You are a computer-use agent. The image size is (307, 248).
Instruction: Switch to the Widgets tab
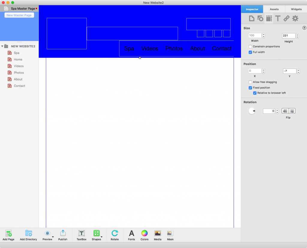click(296, 9)
